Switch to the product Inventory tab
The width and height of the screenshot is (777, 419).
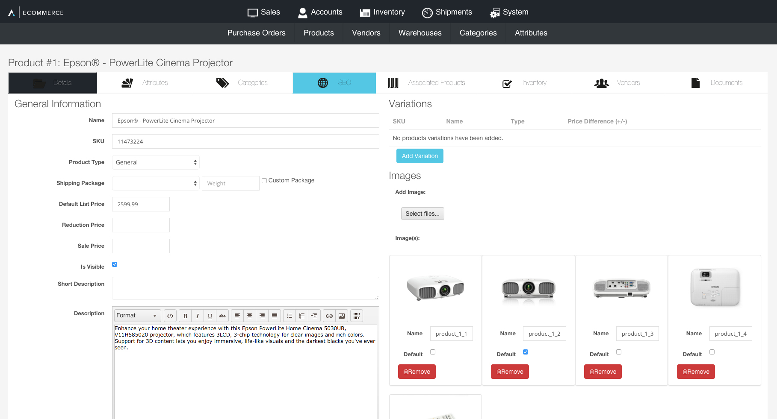click(x=525, y=83)
